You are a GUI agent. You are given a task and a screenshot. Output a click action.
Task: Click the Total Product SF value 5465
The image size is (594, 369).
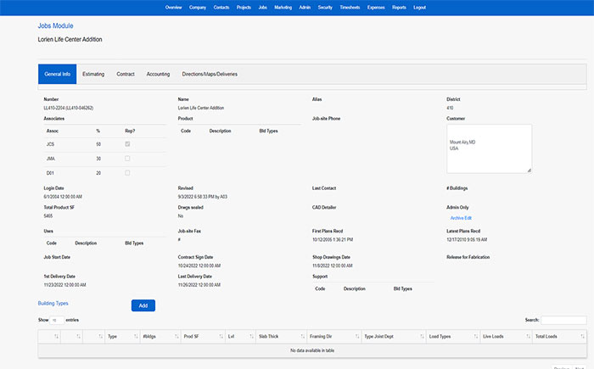(48, 216)
